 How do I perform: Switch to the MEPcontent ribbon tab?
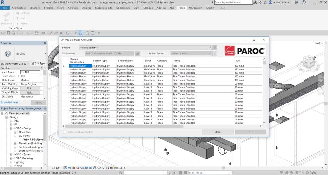[195, 8]
